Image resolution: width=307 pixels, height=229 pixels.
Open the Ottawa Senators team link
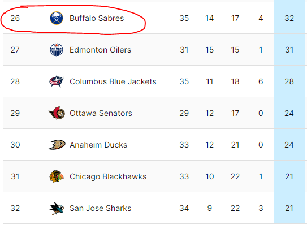[101, 113]
